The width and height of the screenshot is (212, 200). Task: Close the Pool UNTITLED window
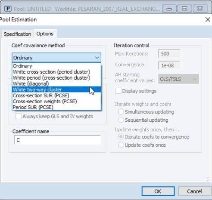(200, 9)
